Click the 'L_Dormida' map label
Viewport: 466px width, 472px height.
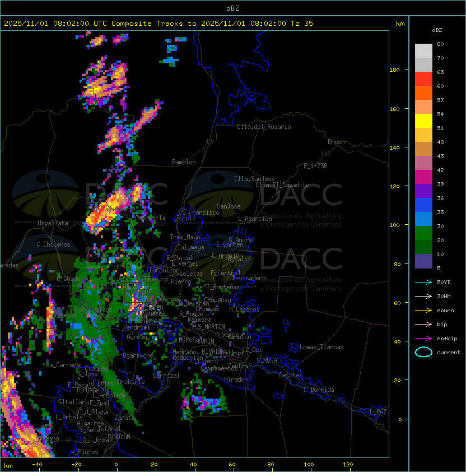coord(319,390)
